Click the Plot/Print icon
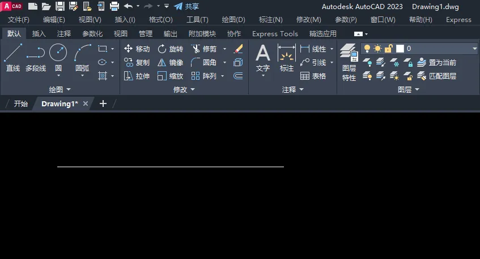The height and width of the screenshot is (259, 480). [x=114, y=6]
